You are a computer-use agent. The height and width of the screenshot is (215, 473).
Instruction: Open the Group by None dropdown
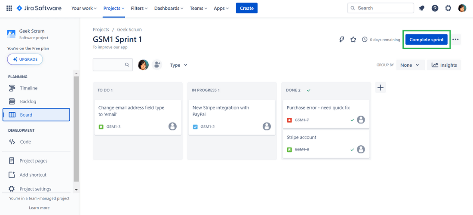coord(411,65)
